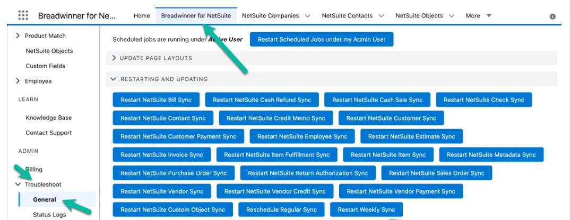The image size is (571, 220).
Task: Click Restart NetSuite Return Authorization Sync
Action: coord(308,173)
